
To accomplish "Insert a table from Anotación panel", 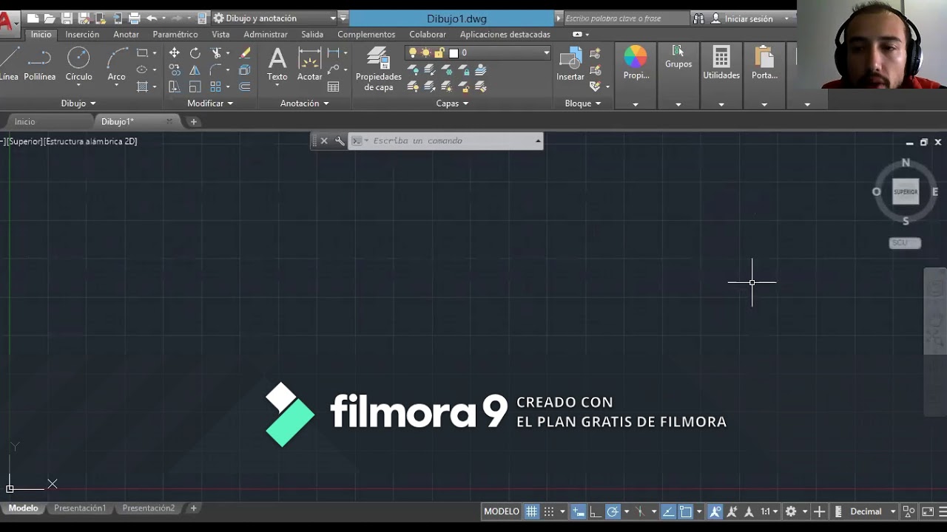I will pyautogui.click(x=334, y=86).
